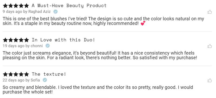The image size is (216, 98).
Task: Click verified badge next to Raghad Aziz
Action: click(55, 12)
